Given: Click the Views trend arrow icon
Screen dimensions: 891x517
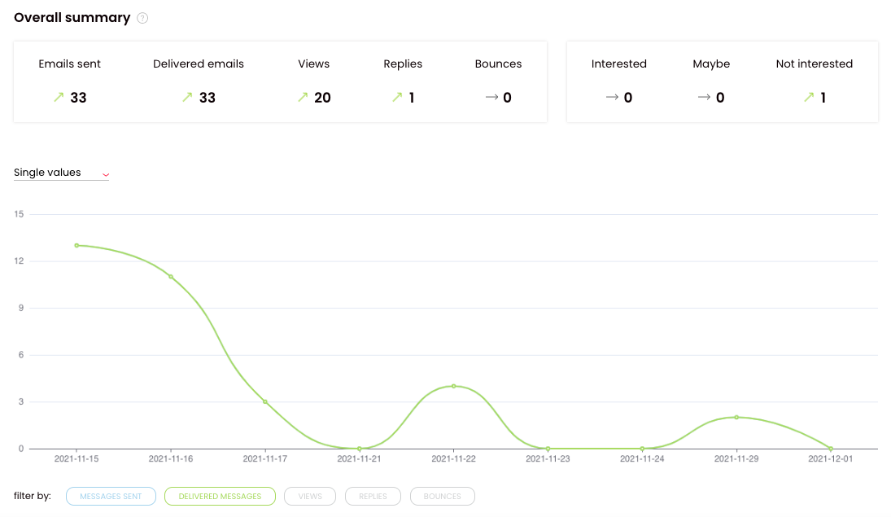Looking at the screenshot, I should point(301,97).
